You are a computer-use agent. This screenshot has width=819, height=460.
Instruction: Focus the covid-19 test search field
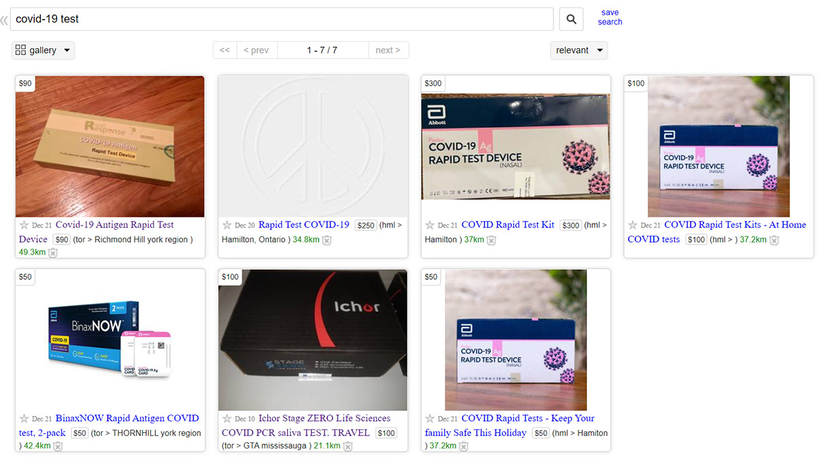[281, 19]
